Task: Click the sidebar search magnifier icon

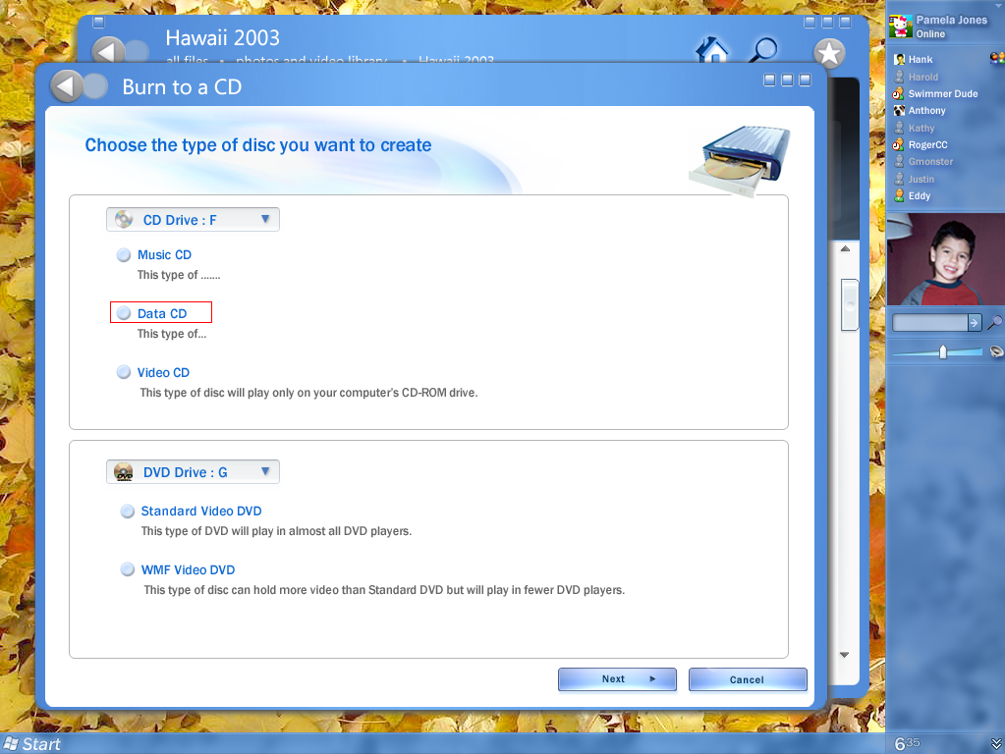Action: [x=994, y=322]
